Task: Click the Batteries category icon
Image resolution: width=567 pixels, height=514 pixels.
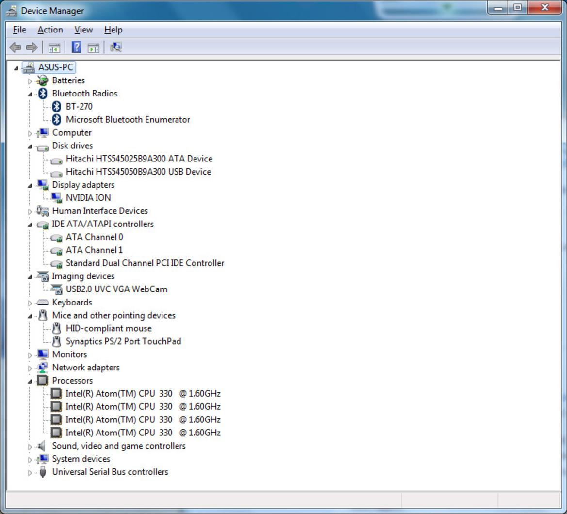Action: (x=43, y=80)
